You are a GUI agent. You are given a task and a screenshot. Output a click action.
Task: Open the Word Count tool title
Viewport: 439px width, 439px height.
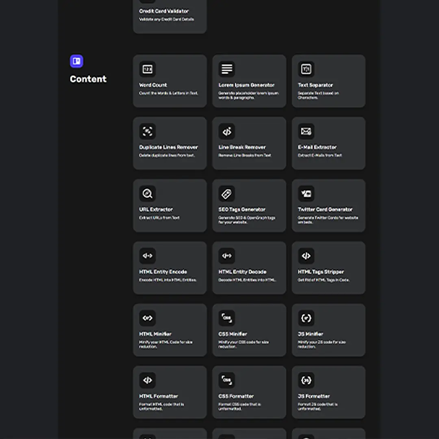(x=153, y=85)
